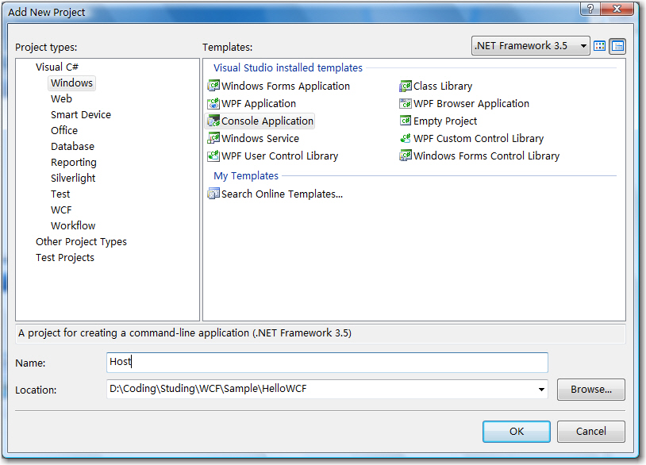The image size is (646, 465).
Task: Click the My Templates group header
Action: pyautogui.click(x=246, y=176)
